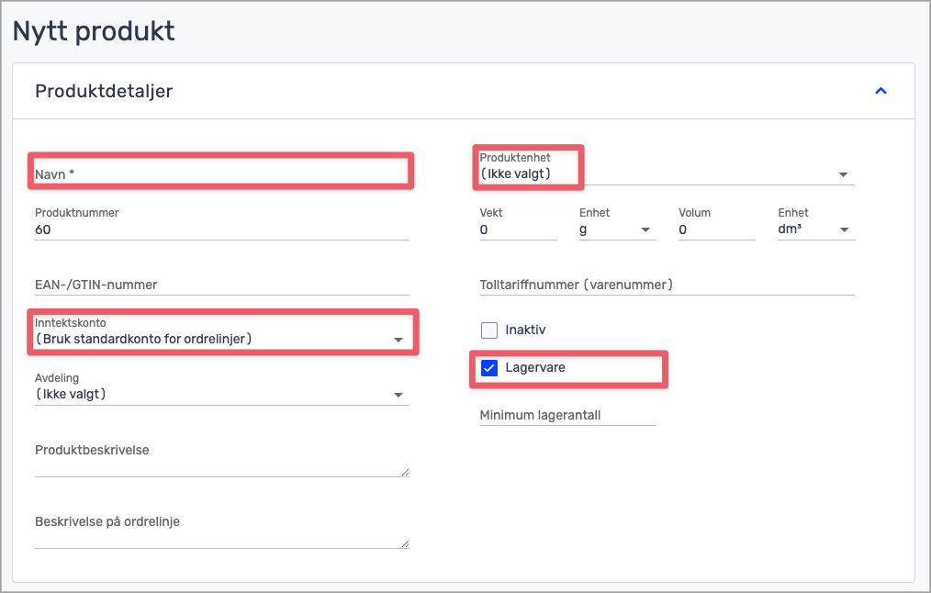The image size is (931, 593).
Task: Open the weight unit dropdown showing g
Action: 617,229
